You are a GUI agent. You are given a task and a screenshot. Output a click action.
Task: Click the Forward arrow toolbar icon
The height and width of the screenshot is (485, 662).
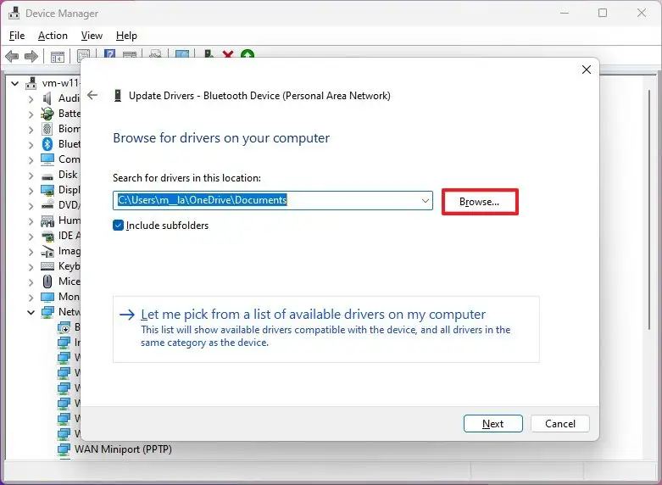click(x=31, y=56)
